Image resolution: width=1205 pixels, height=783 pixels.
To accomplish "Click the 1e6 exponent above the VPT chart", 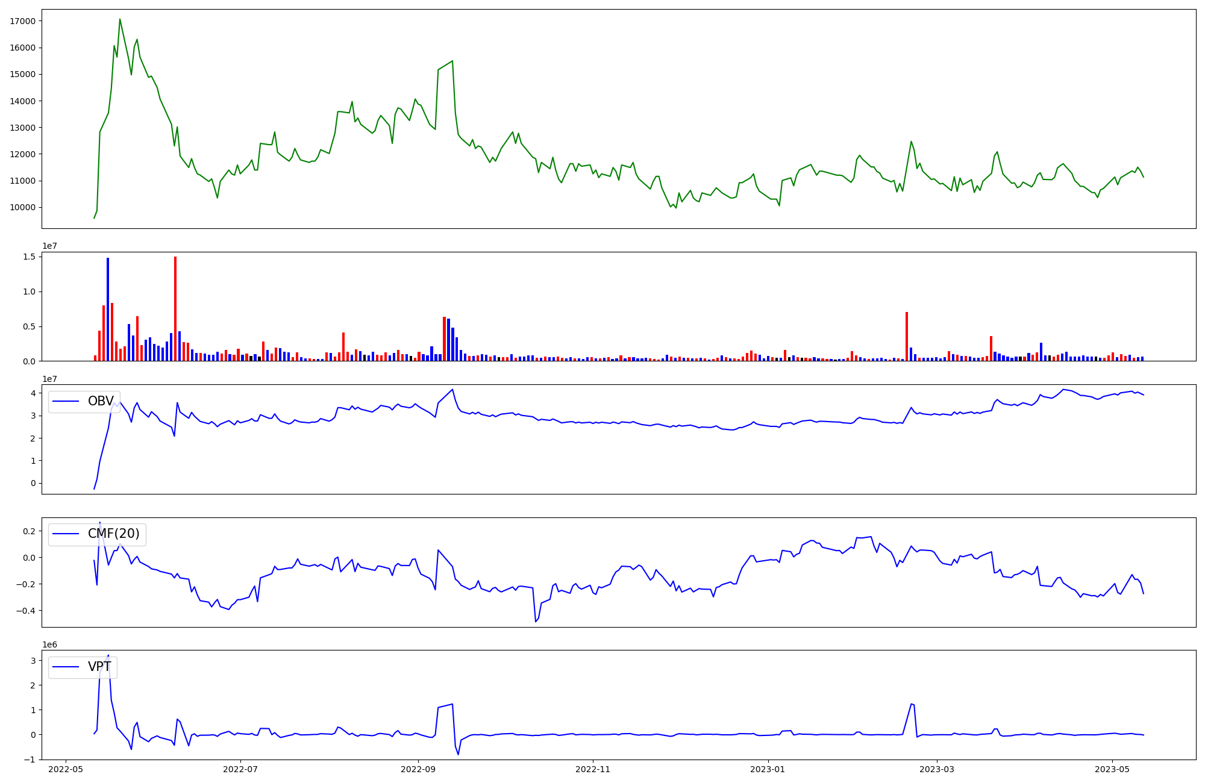I will (x=49, y=644).
